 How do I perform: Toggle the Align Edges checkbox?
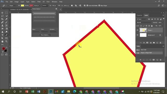[99, 5]
